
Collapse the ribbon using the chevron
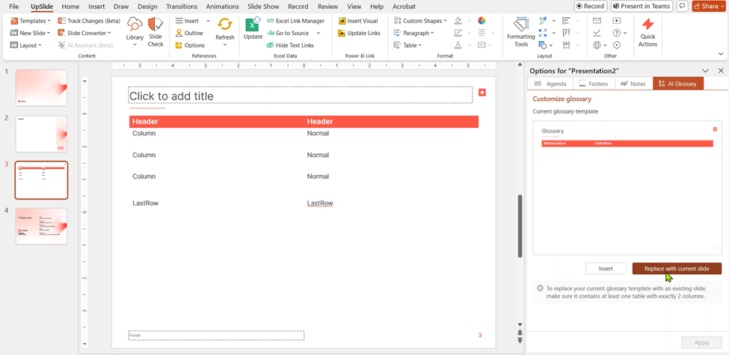pyautogui.click(x=721, y=54)
